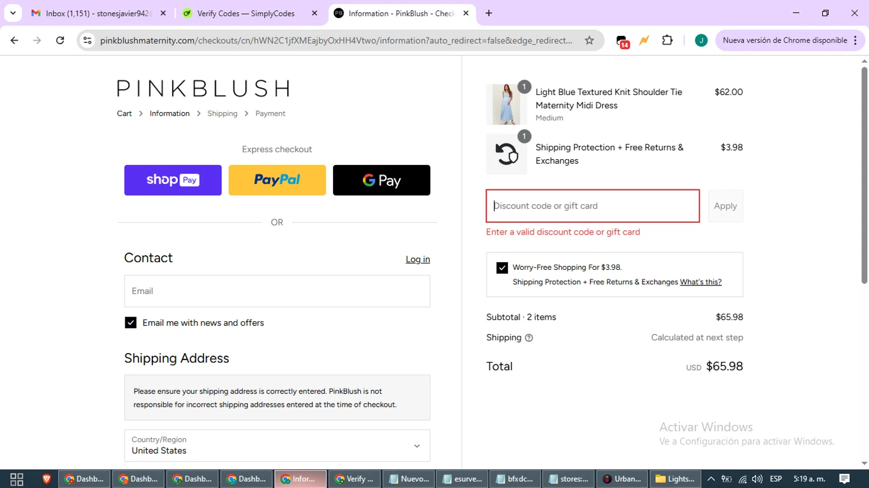This screenshot has height=488, width=869.
Task: Bookmark this page with the star
Action: [x=589, y=41]
